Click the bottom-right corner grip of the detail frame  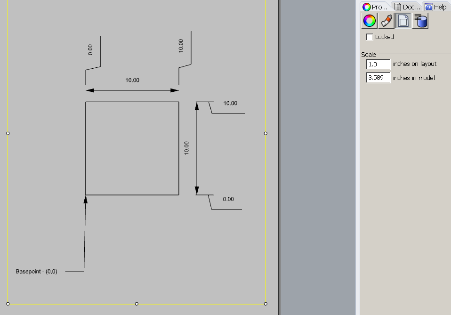(x=266, y=304)
